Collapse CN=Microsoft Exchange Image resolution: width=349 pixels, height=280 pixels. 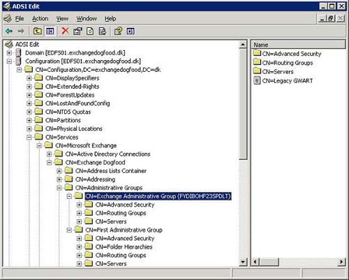pos(39,146)
